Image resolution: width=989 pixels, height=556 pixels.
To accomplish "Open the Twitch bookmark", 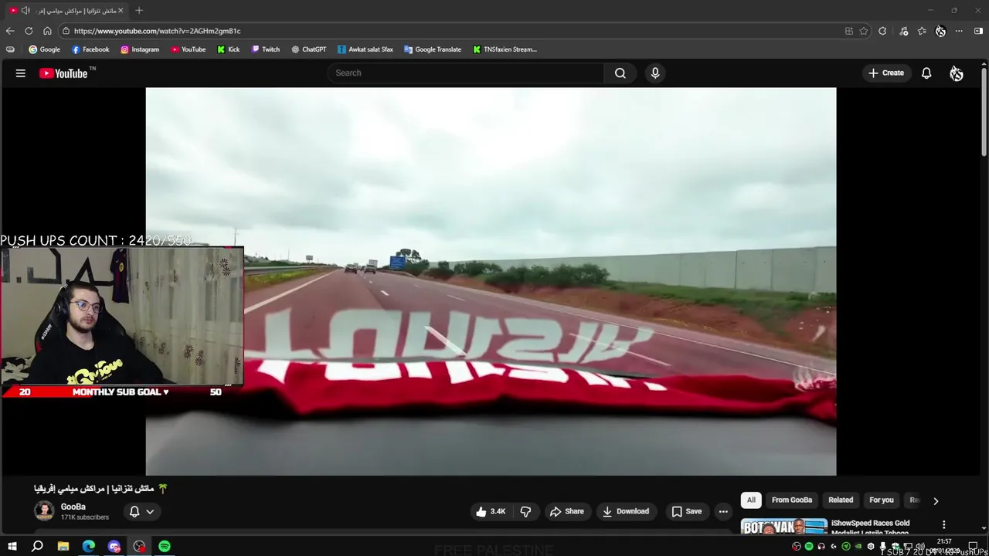I will tap(266, 49).
